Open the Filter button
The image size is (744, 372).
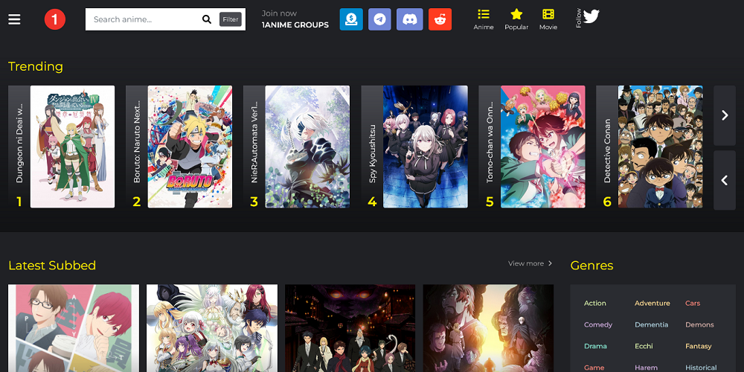point(231,19)
